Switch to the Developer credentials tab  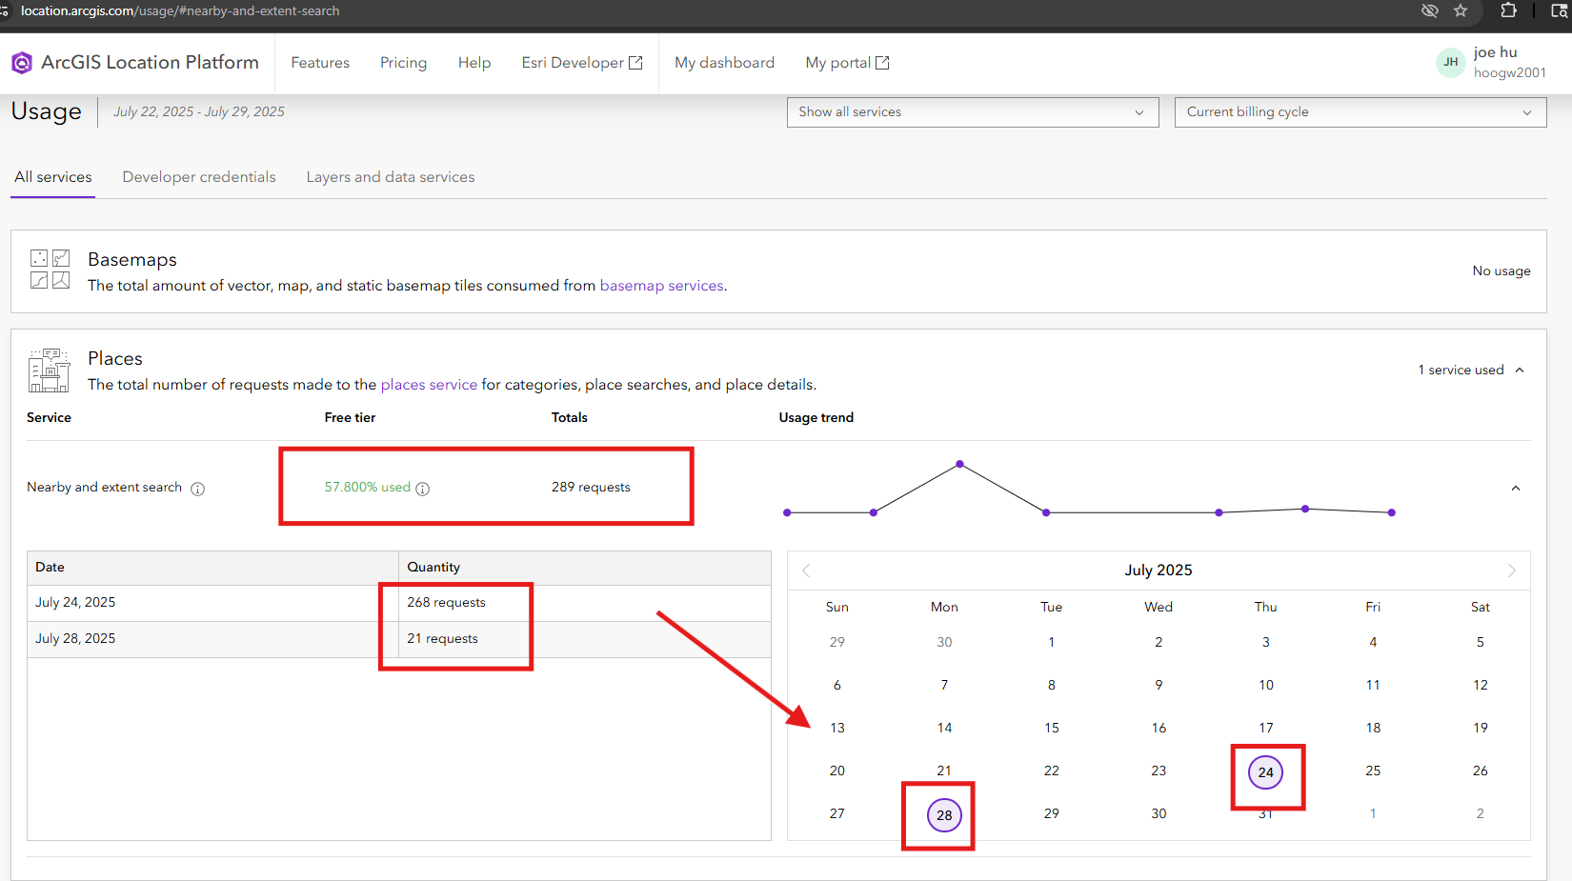click(x=199, y=177)
